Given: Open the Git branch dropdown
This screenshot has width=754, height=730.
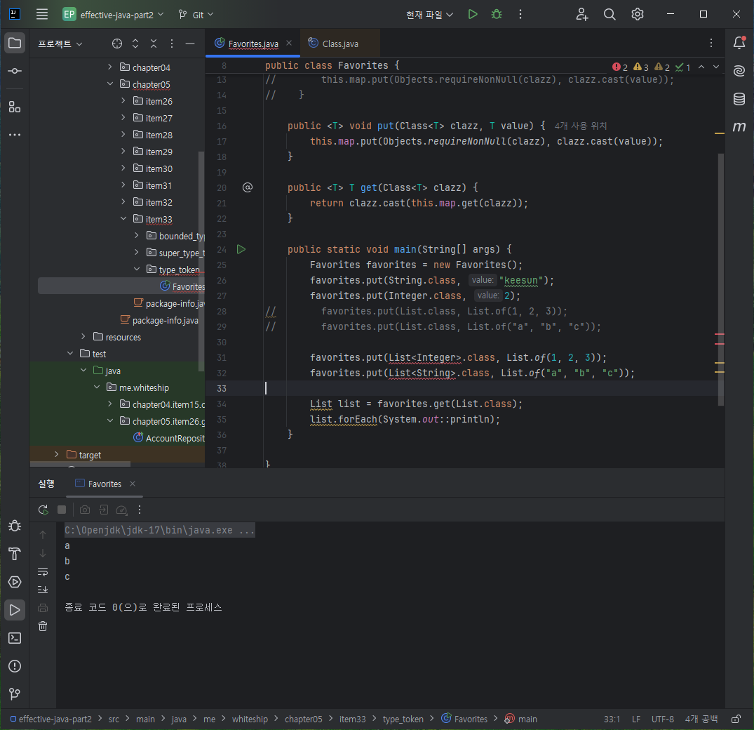Looking at the screenshot, I should [x=196, y=15].
